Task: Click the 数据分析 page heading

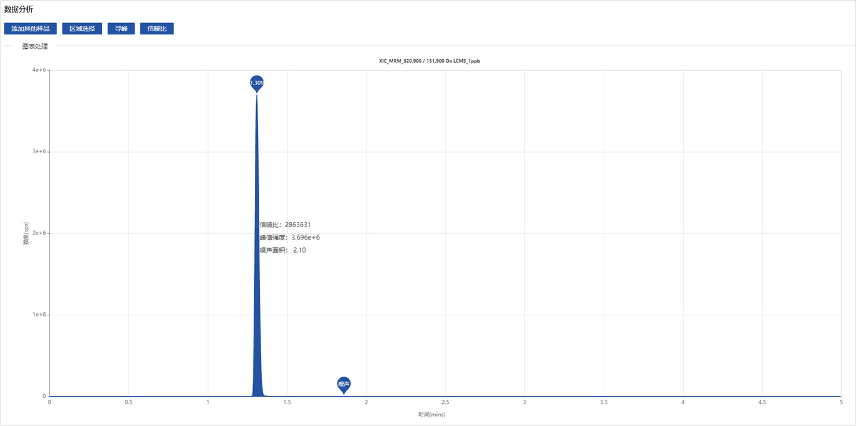Action: [x=19, y=9]
